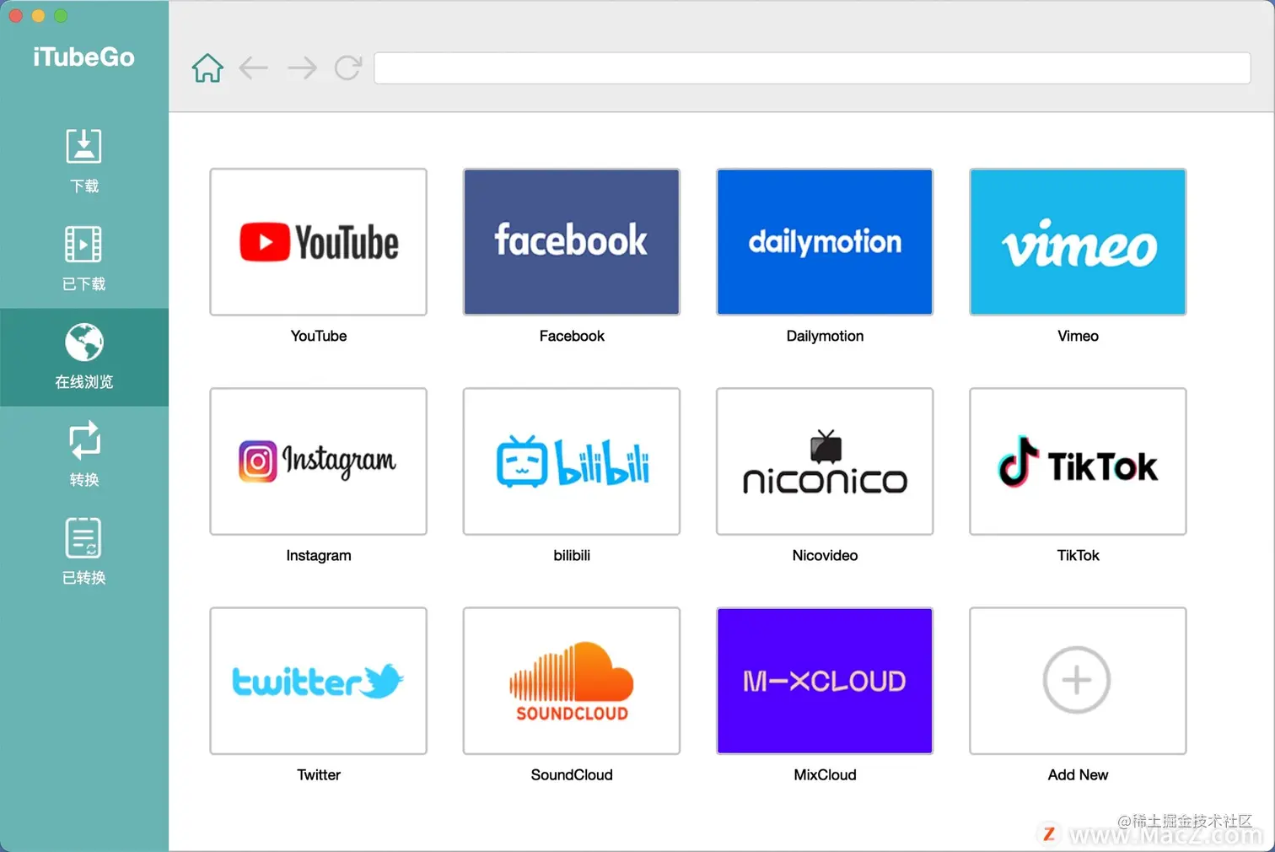Click the MixCloud text label
The height and width of the screenshot is (852, 1275).
825,774
